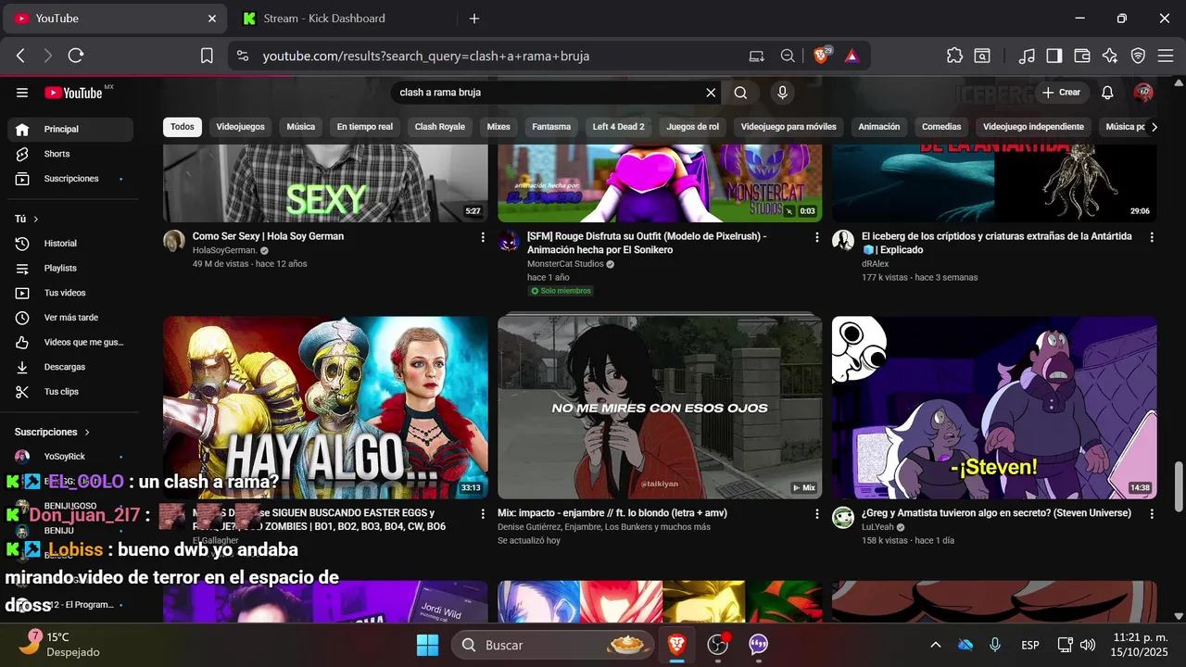Open the notifications bell
The width and height of the screenshot is (1186, 667).
pos(1107,93)
